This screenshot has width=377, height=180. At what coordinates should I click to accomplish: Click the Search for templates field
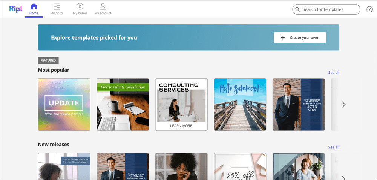[x=326, y=9]
